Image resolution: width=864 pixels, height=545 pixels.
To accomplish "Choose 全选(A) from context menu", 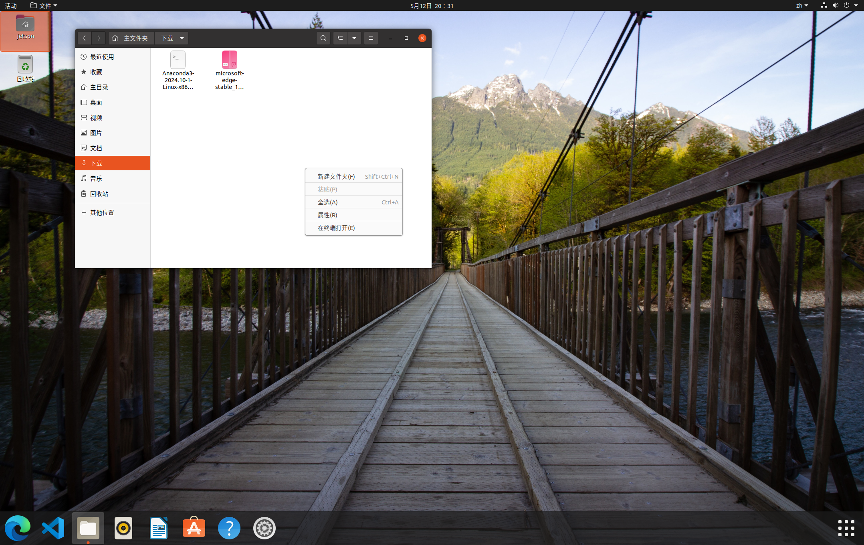I will [x=354, y=202].
